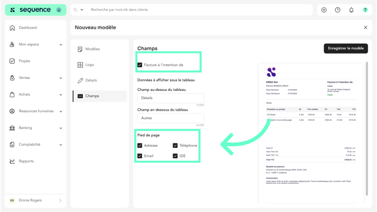The width and height of the screenshot is (377, 212).
Task: Focus the keyword search field
Action: click(199, 10)
